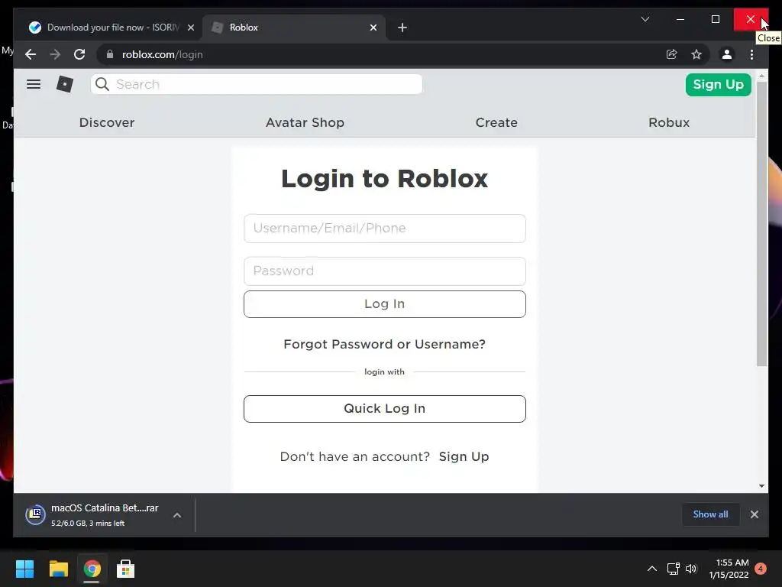Image resolution: width=782 pixels, height=587 pixels.
Task: Minimize the Chrome window
Action: pyautogui.click(x=680, y=19)
